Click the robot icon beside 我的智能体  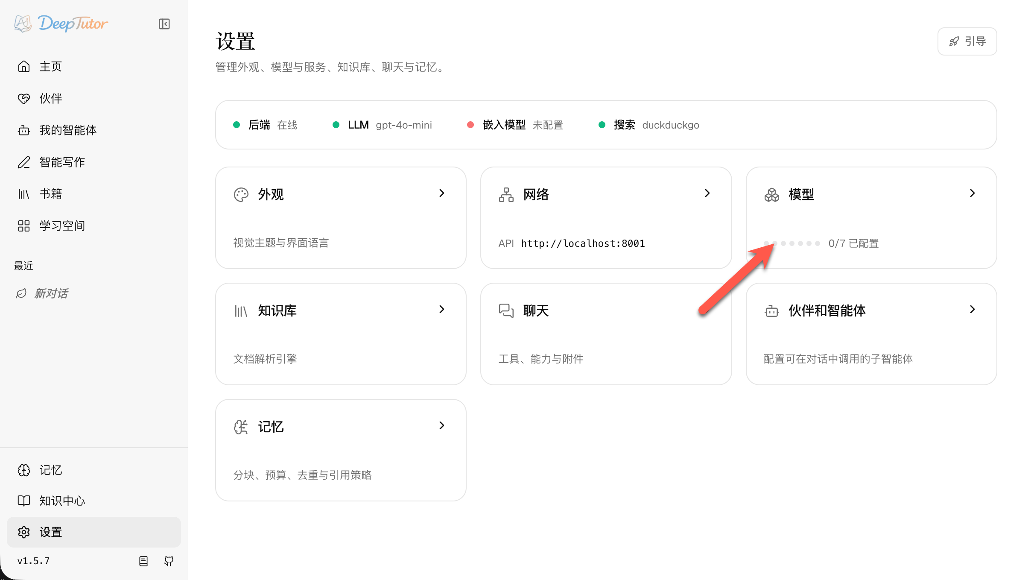tap(24, 130)
